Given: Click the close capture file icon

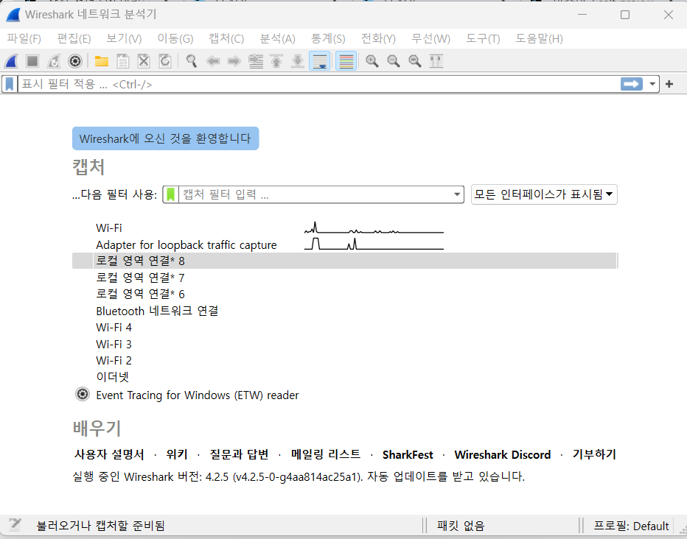Looking at the screenshot, I should coord(144,61).
